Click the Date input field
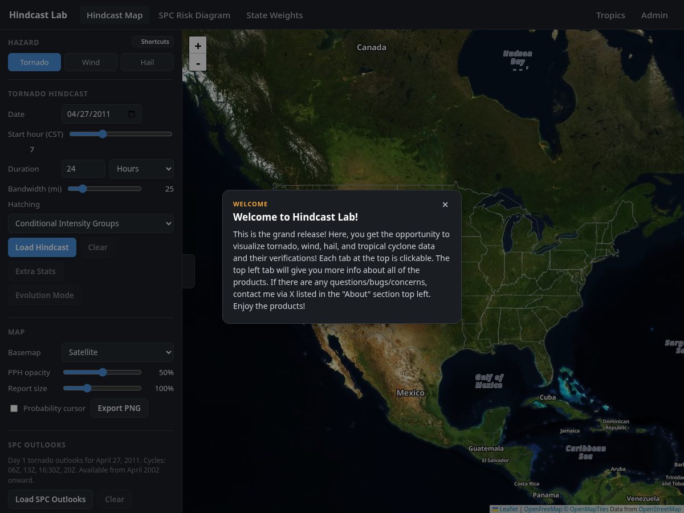Screen dimensions: 684x513 coord(101,114)
